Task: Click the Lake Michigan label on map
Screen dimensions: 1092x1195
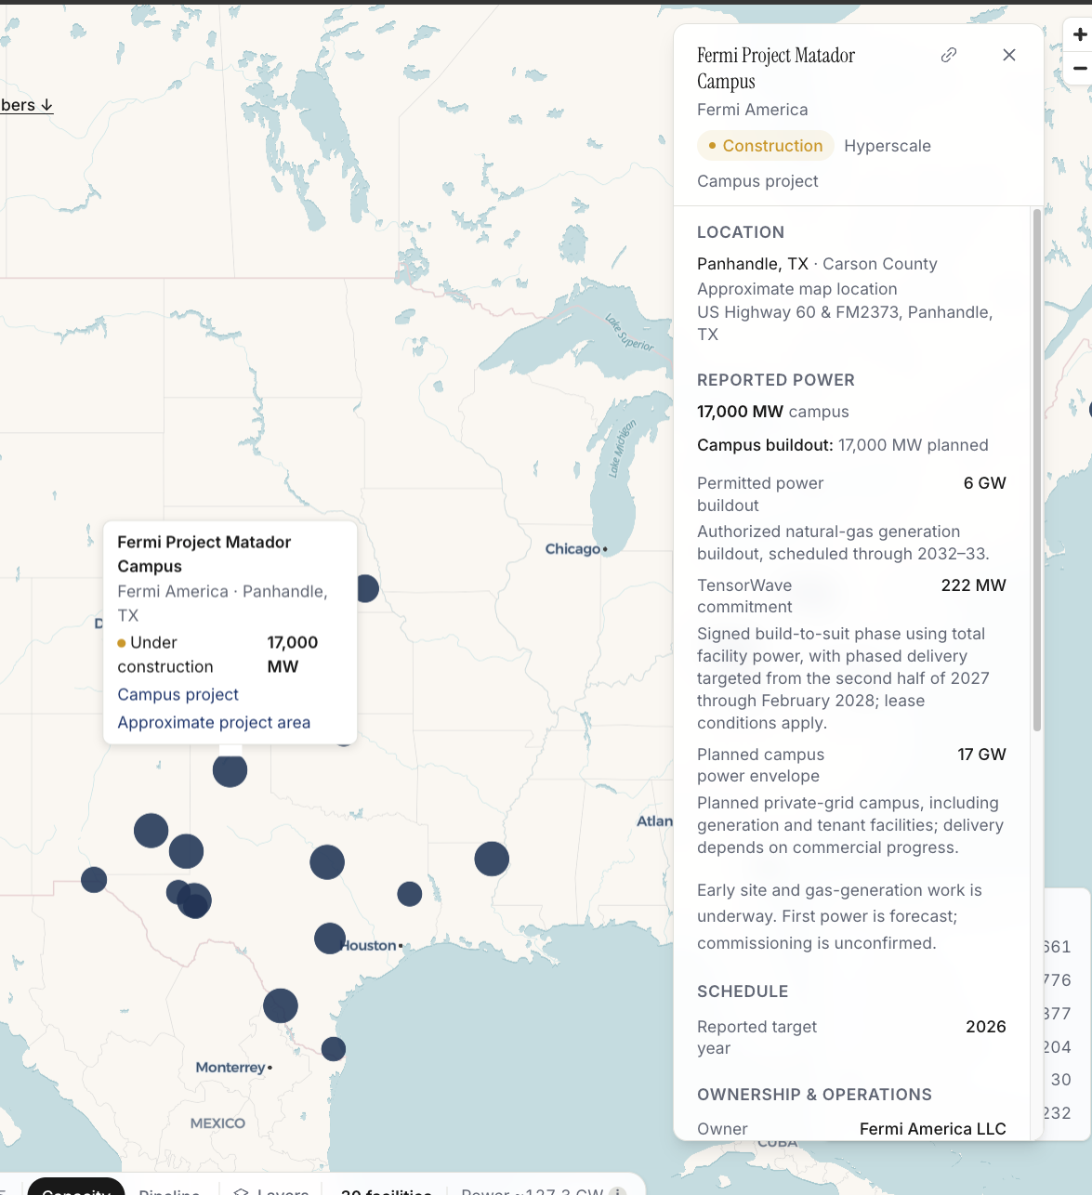Action: (x=622, y=449)
